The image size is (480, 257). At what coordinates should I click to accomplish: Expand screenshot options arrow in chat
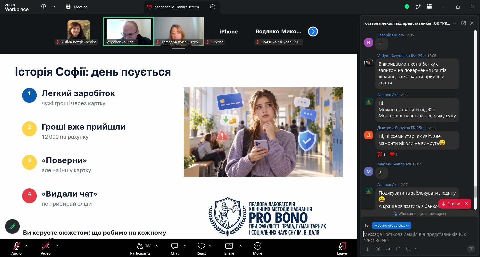[x=416, y=249]
